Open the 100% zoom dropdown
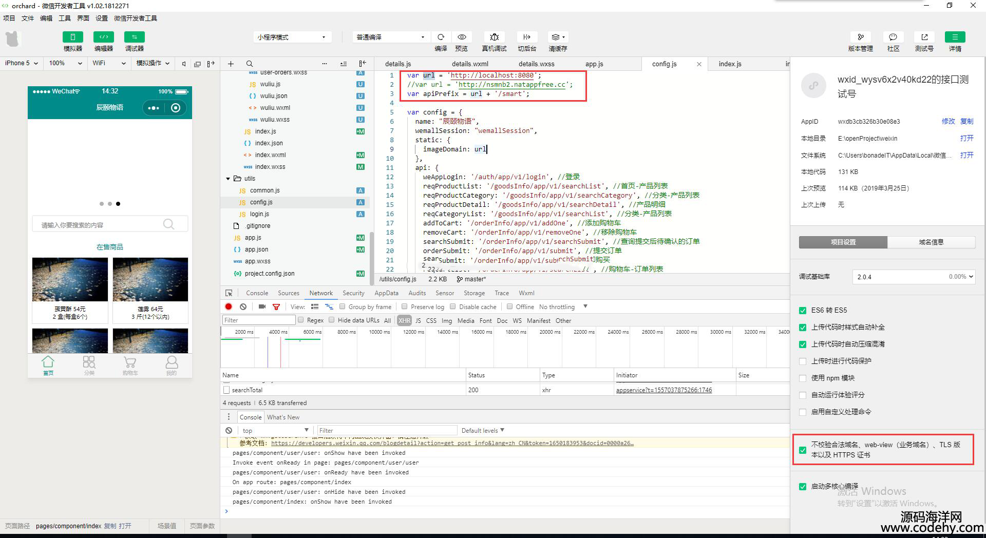 (65, 63)
